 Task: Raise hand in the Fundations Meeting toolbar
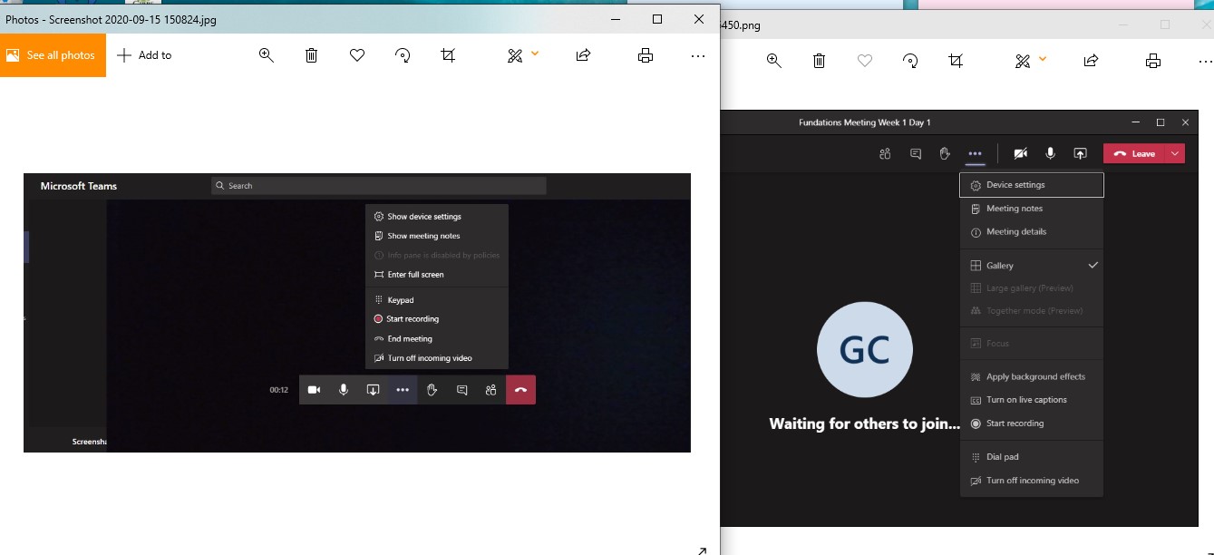(945, 154)
